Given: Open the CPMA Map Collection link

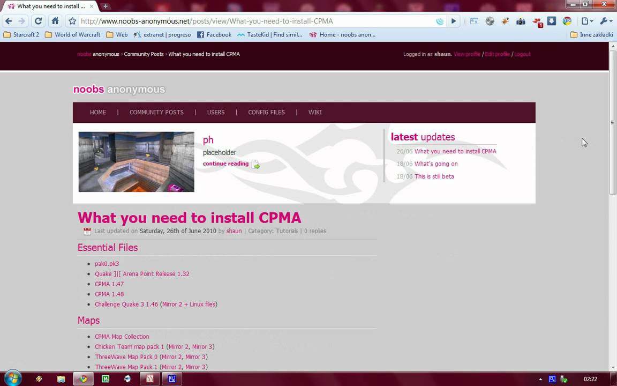Looking at the screenshot, I should click(122, 337).
